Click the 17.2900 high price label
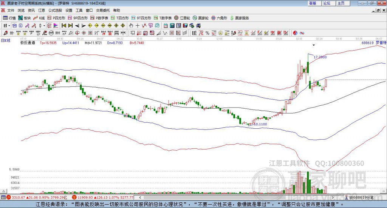Viewport: 387px width, 208px height. click(x=320, y=57)
